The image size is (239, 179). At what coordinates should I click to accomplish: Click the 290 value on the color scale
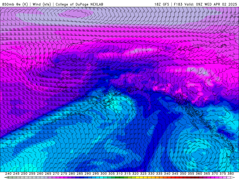(x=88, y=174)
